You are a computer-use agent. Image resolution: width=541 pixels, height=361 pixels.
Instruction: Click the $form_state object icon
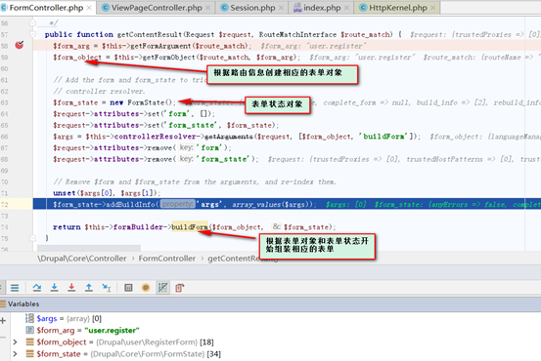(x=30, y=353)
